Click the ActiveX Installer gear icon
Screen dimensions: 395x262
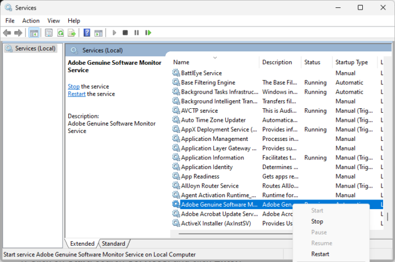tap(176, 223)
